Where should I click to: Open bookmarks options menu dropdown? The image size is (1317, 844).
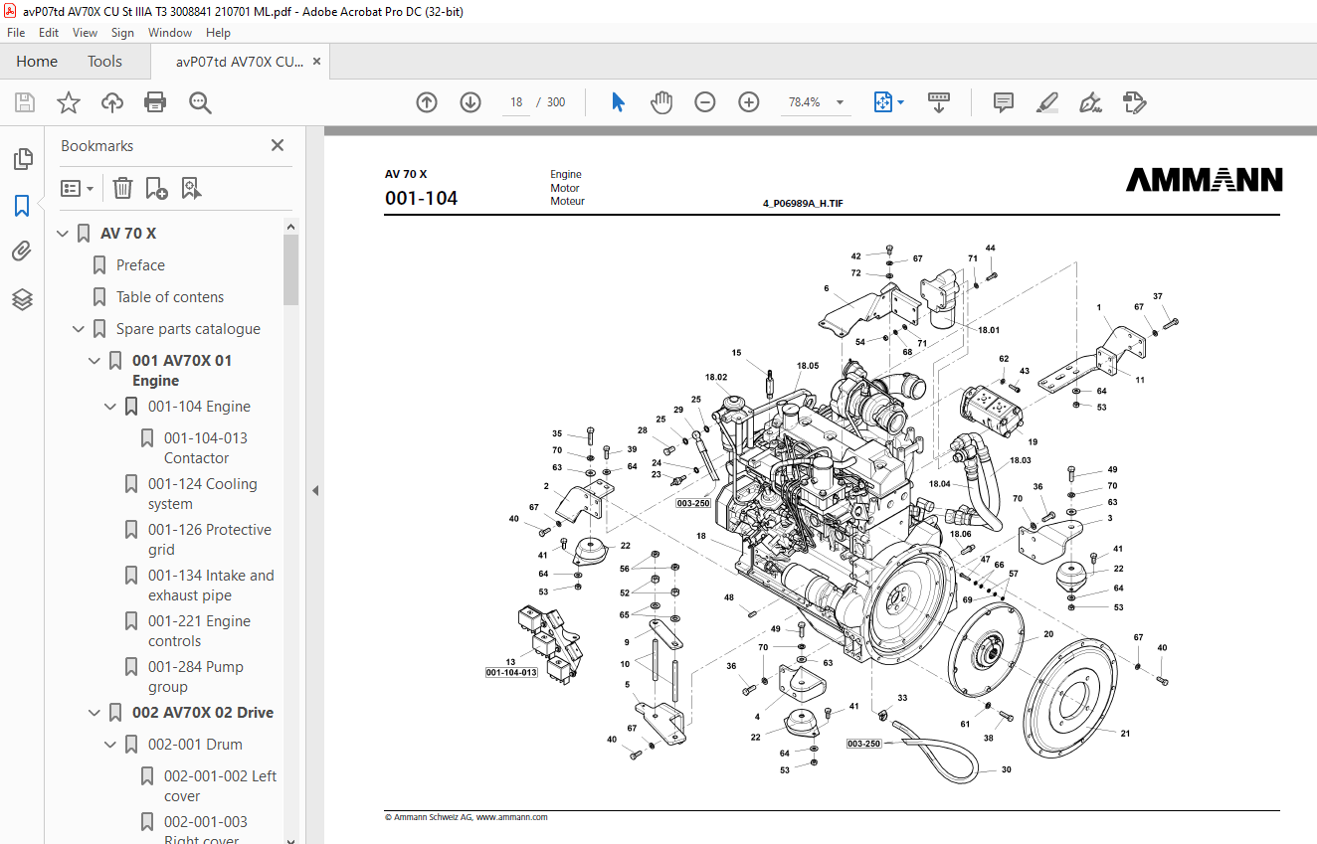point(78,188)
